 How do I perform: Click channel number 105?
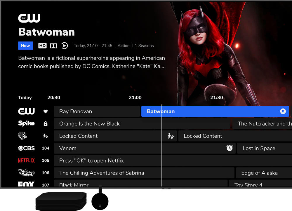pos(46,161)
